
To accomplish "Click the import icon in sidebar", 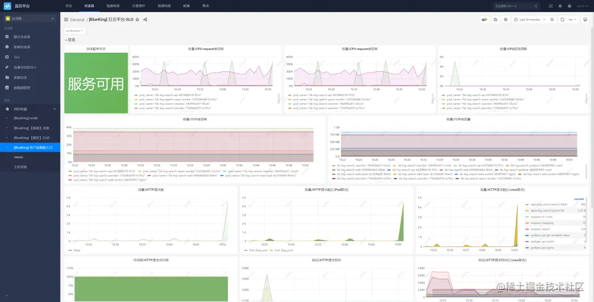I will [7, 57].
